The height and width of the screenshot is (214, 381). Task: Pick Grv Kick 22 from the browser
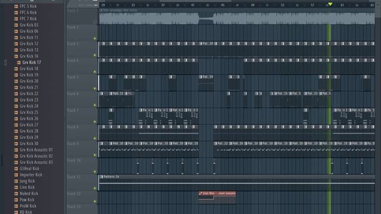29,93
